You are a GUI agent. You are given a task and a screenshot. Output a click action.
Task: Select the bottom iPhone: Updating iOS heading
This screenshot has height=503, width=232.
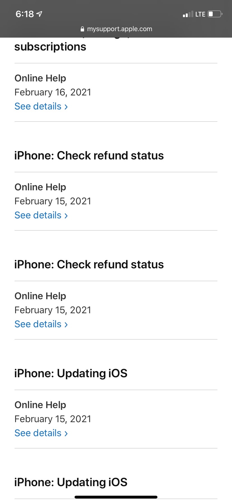(71, 482)
